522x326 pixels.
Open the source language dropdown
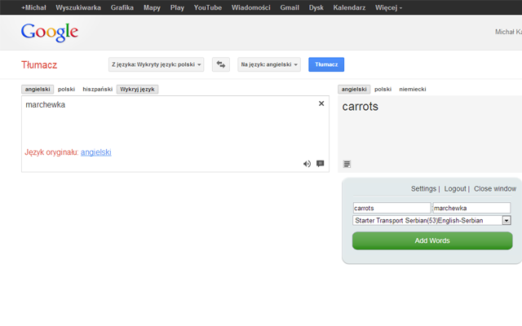click(156, 64)
